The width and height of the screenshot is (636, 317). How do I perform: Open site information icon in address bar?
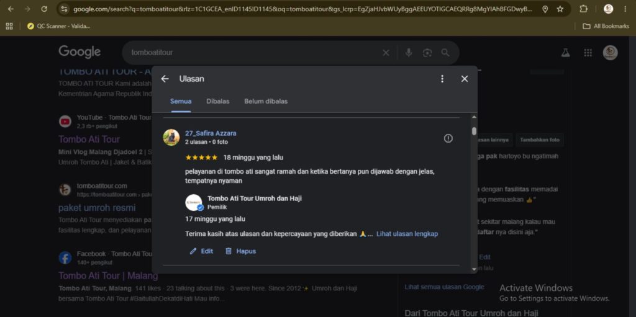tap(64, 9)
